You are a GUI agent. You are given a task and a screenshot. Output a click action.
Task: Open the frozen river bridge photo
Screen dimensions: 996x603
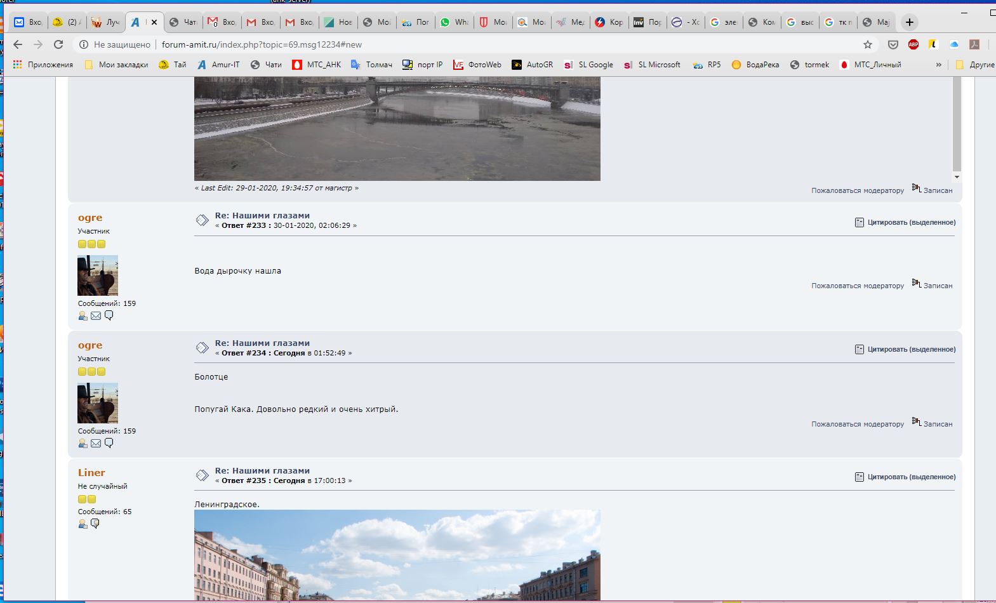pos(397,129)
